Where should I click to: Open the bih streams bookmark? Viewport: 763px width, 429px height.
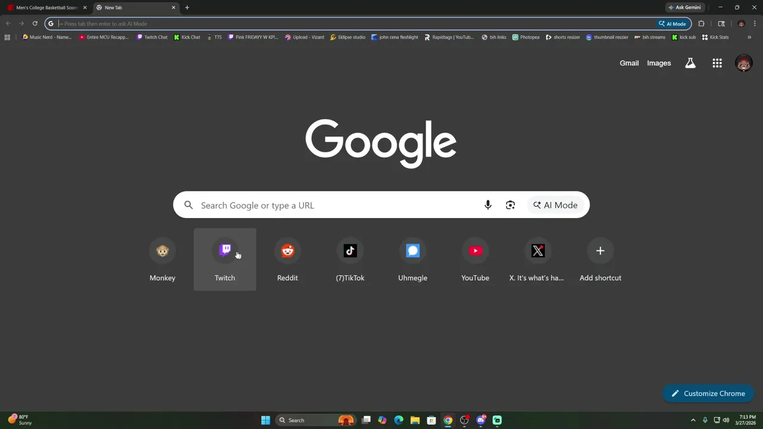(x=650, y=37)
